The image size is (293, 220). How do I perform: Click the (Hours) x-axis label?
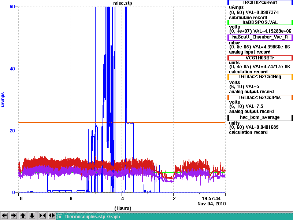(x=123, y=208)
